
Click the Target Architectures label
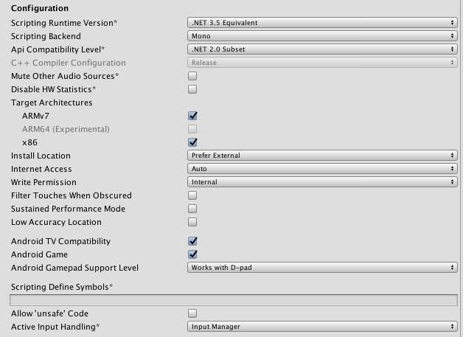coord(52,103)
